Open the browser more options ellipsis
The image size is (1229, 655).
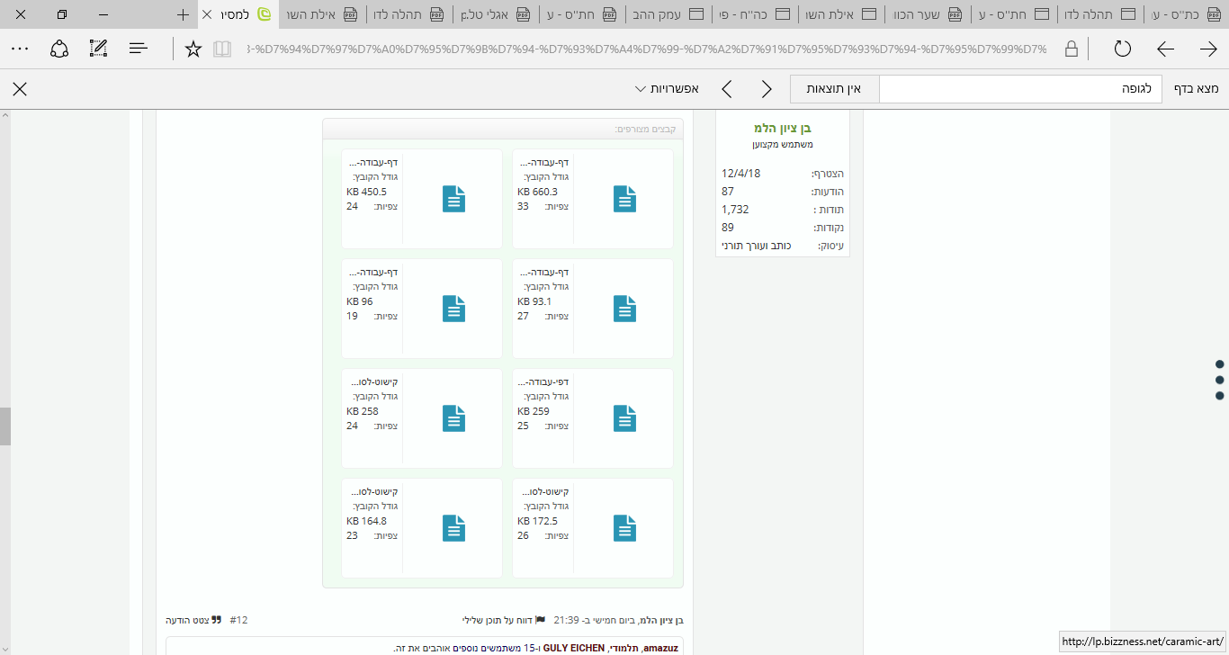[x=20, y=49]
